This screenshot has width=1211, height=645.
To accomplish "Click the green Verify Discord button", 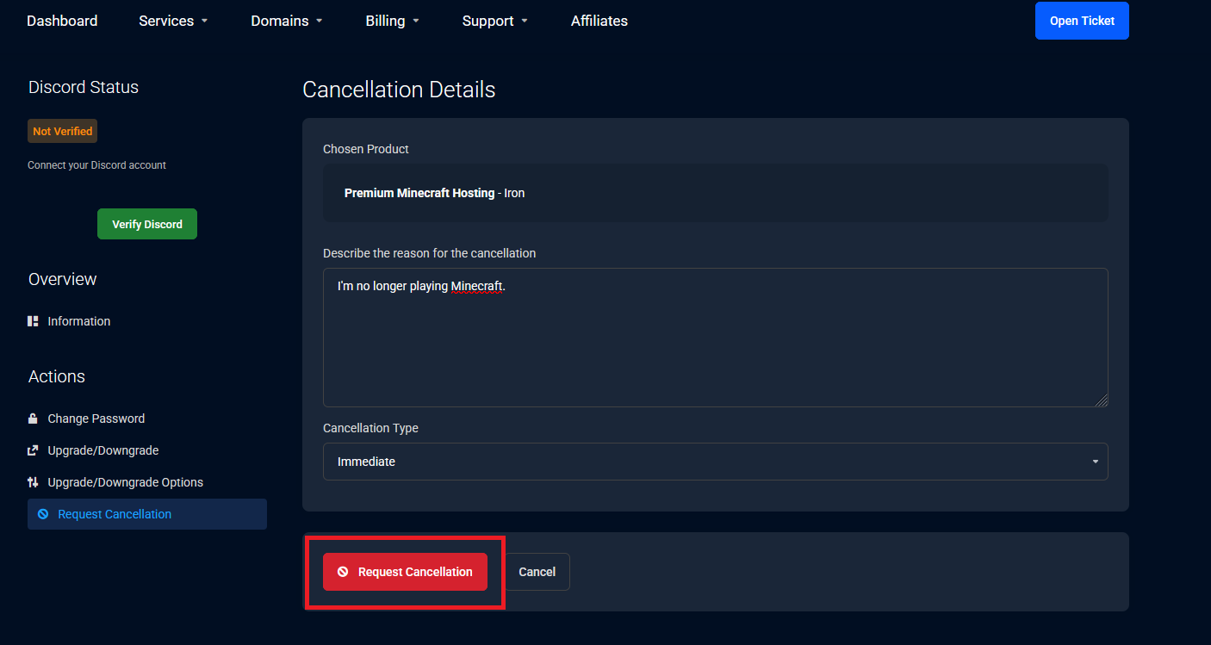I will [x=147, y=224].
